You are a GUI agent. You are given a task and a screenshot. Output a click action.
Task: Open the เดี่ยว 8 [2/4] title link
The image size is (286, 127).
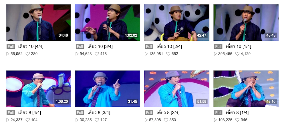click(168, 113)
